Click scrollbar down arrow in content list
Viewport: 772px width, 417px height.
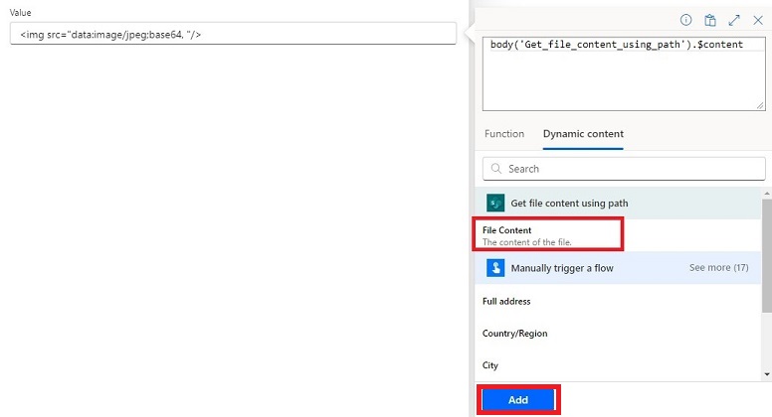[766, 374]
